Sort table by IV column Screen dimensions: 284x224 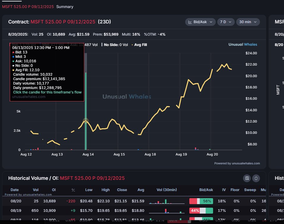224,190
